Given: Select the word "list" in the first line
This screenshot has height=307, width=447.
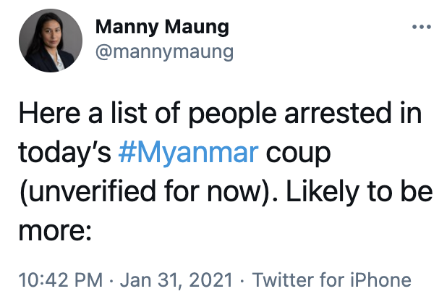Looking at the screenshot, I should point(129,114).
